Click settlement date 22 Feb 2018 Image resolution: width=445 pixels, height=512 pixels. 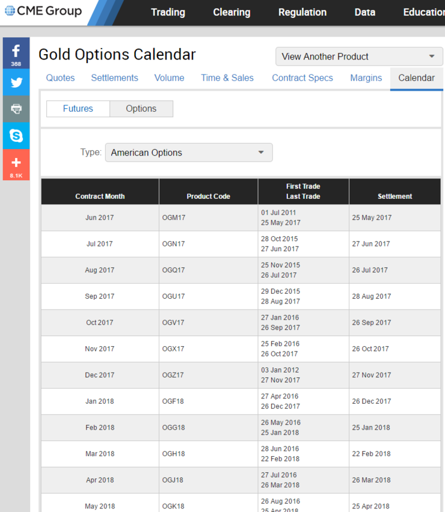point(371,454)
